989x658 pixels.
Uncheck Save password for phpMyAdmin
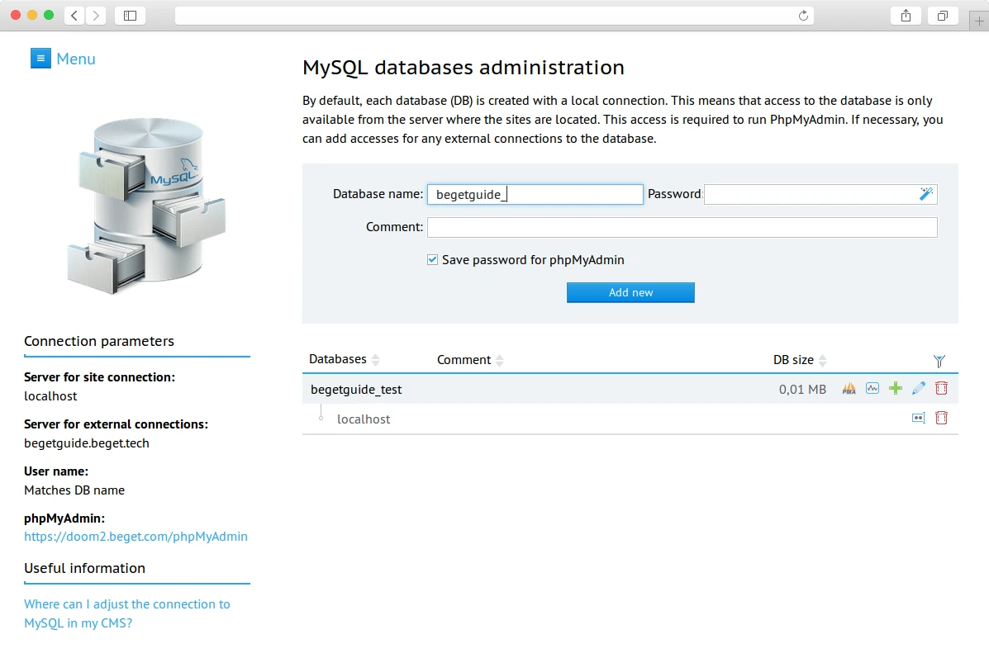[432, 258]
